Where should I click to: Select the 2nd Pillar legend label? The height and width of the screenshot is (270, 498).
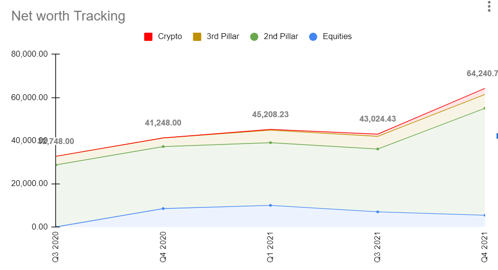(280, 37)
